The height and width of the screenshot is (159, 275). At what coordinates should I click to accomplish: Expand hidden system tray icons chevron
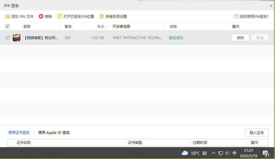click(214, 153)
